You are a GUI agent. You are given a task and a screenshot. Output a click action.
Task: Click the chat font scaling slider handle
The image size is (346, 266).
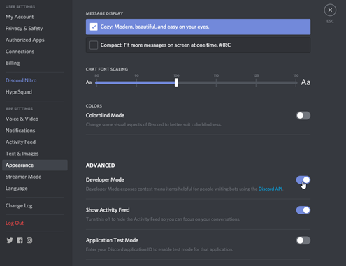[176, 82]
